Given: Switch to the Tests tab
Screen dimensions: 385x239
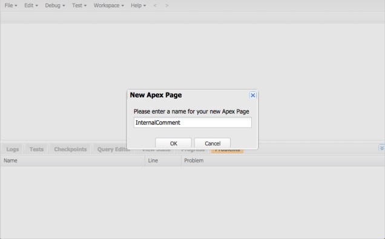Looking at the screenshot, I should point(36,149).
